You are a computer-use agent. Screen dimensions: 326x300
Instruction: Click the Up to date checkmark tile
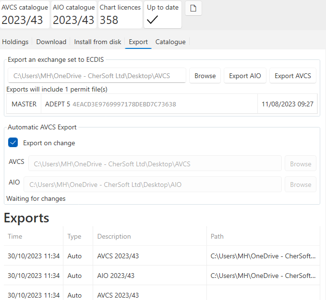coord(163,14)
